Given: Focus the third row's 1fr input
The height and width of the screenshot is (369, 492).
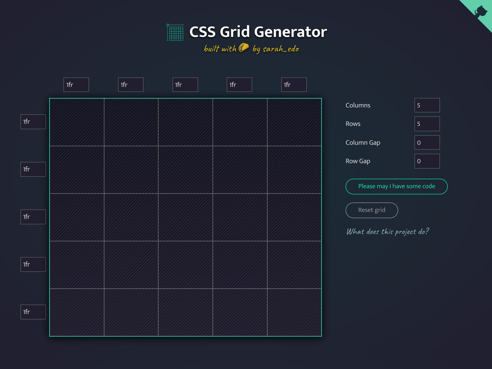Looking at the screenshot, I should 33,217.
